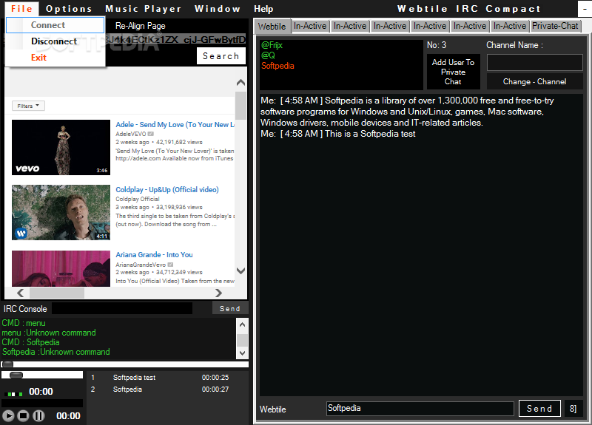Switch to the Webtile tab
This screenshot has height=425, width=592.
[x=272, y=27]
